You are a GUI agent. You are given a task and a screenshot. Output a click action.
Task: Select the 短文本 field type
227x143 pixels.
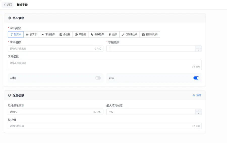[16, 34]
